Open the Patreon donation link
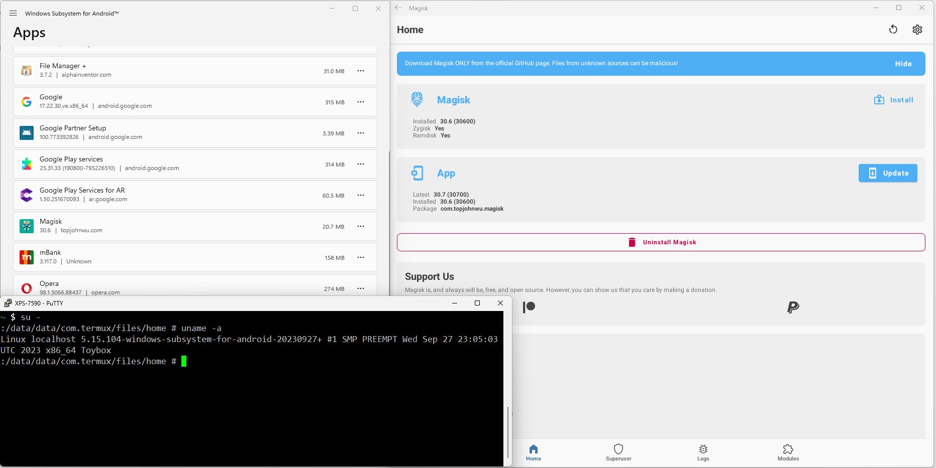 click(x=529, y=307)
